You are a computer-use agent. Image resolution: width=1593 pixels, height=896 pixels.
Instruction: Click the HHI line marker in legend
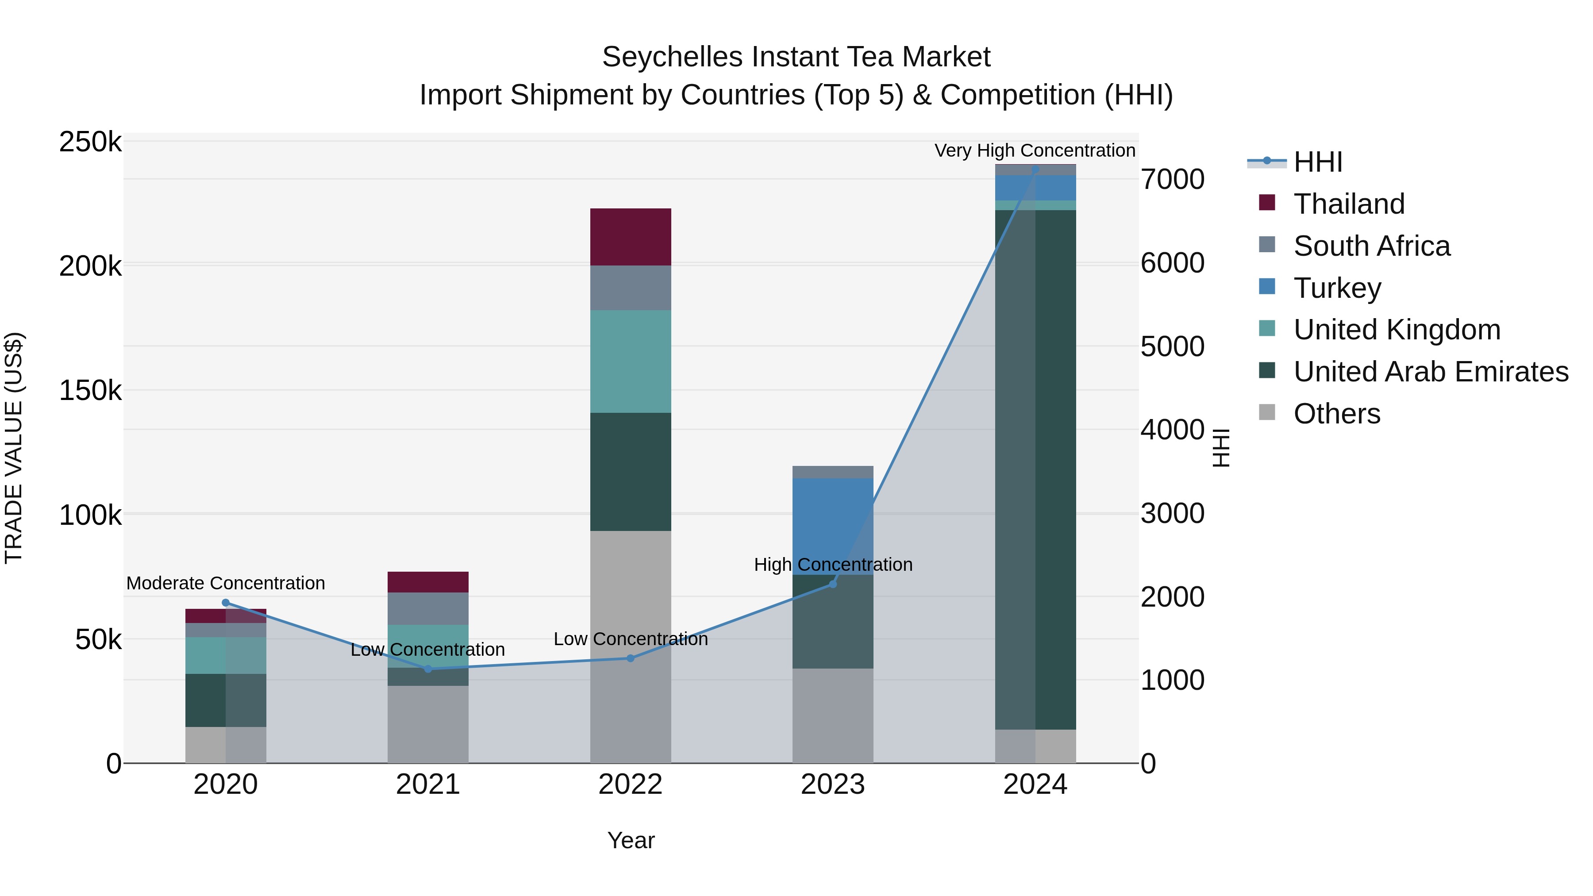click(1266, 161)
